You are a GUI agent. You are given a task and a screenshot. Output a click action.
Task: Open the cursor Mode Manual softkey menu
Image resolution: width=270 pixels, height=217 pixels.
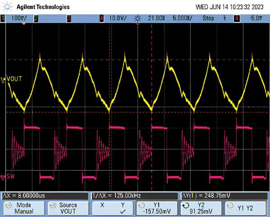tap(23, 208)
